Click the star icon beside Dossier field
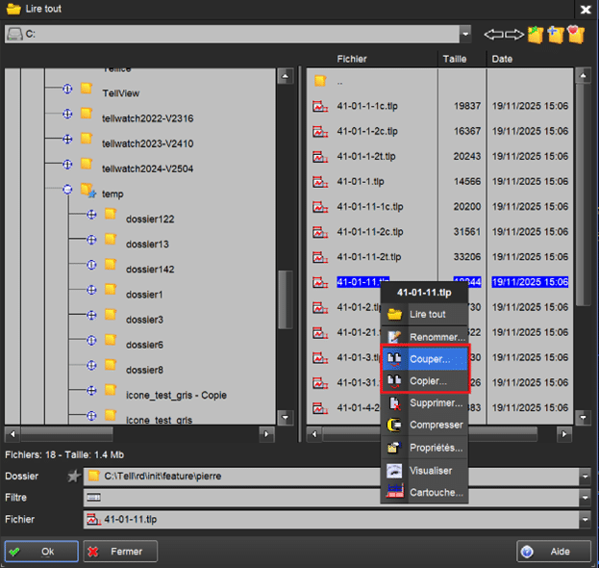The width and height of the screenshot is (599, 568). (x=73, y=476)
